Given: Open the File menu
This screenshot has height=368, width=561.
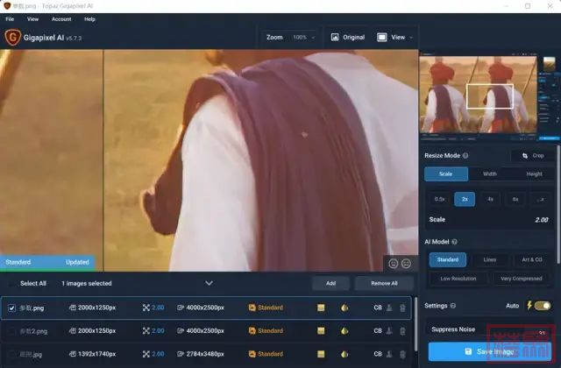Looking at the screenshot, I should tap(10, 19).
